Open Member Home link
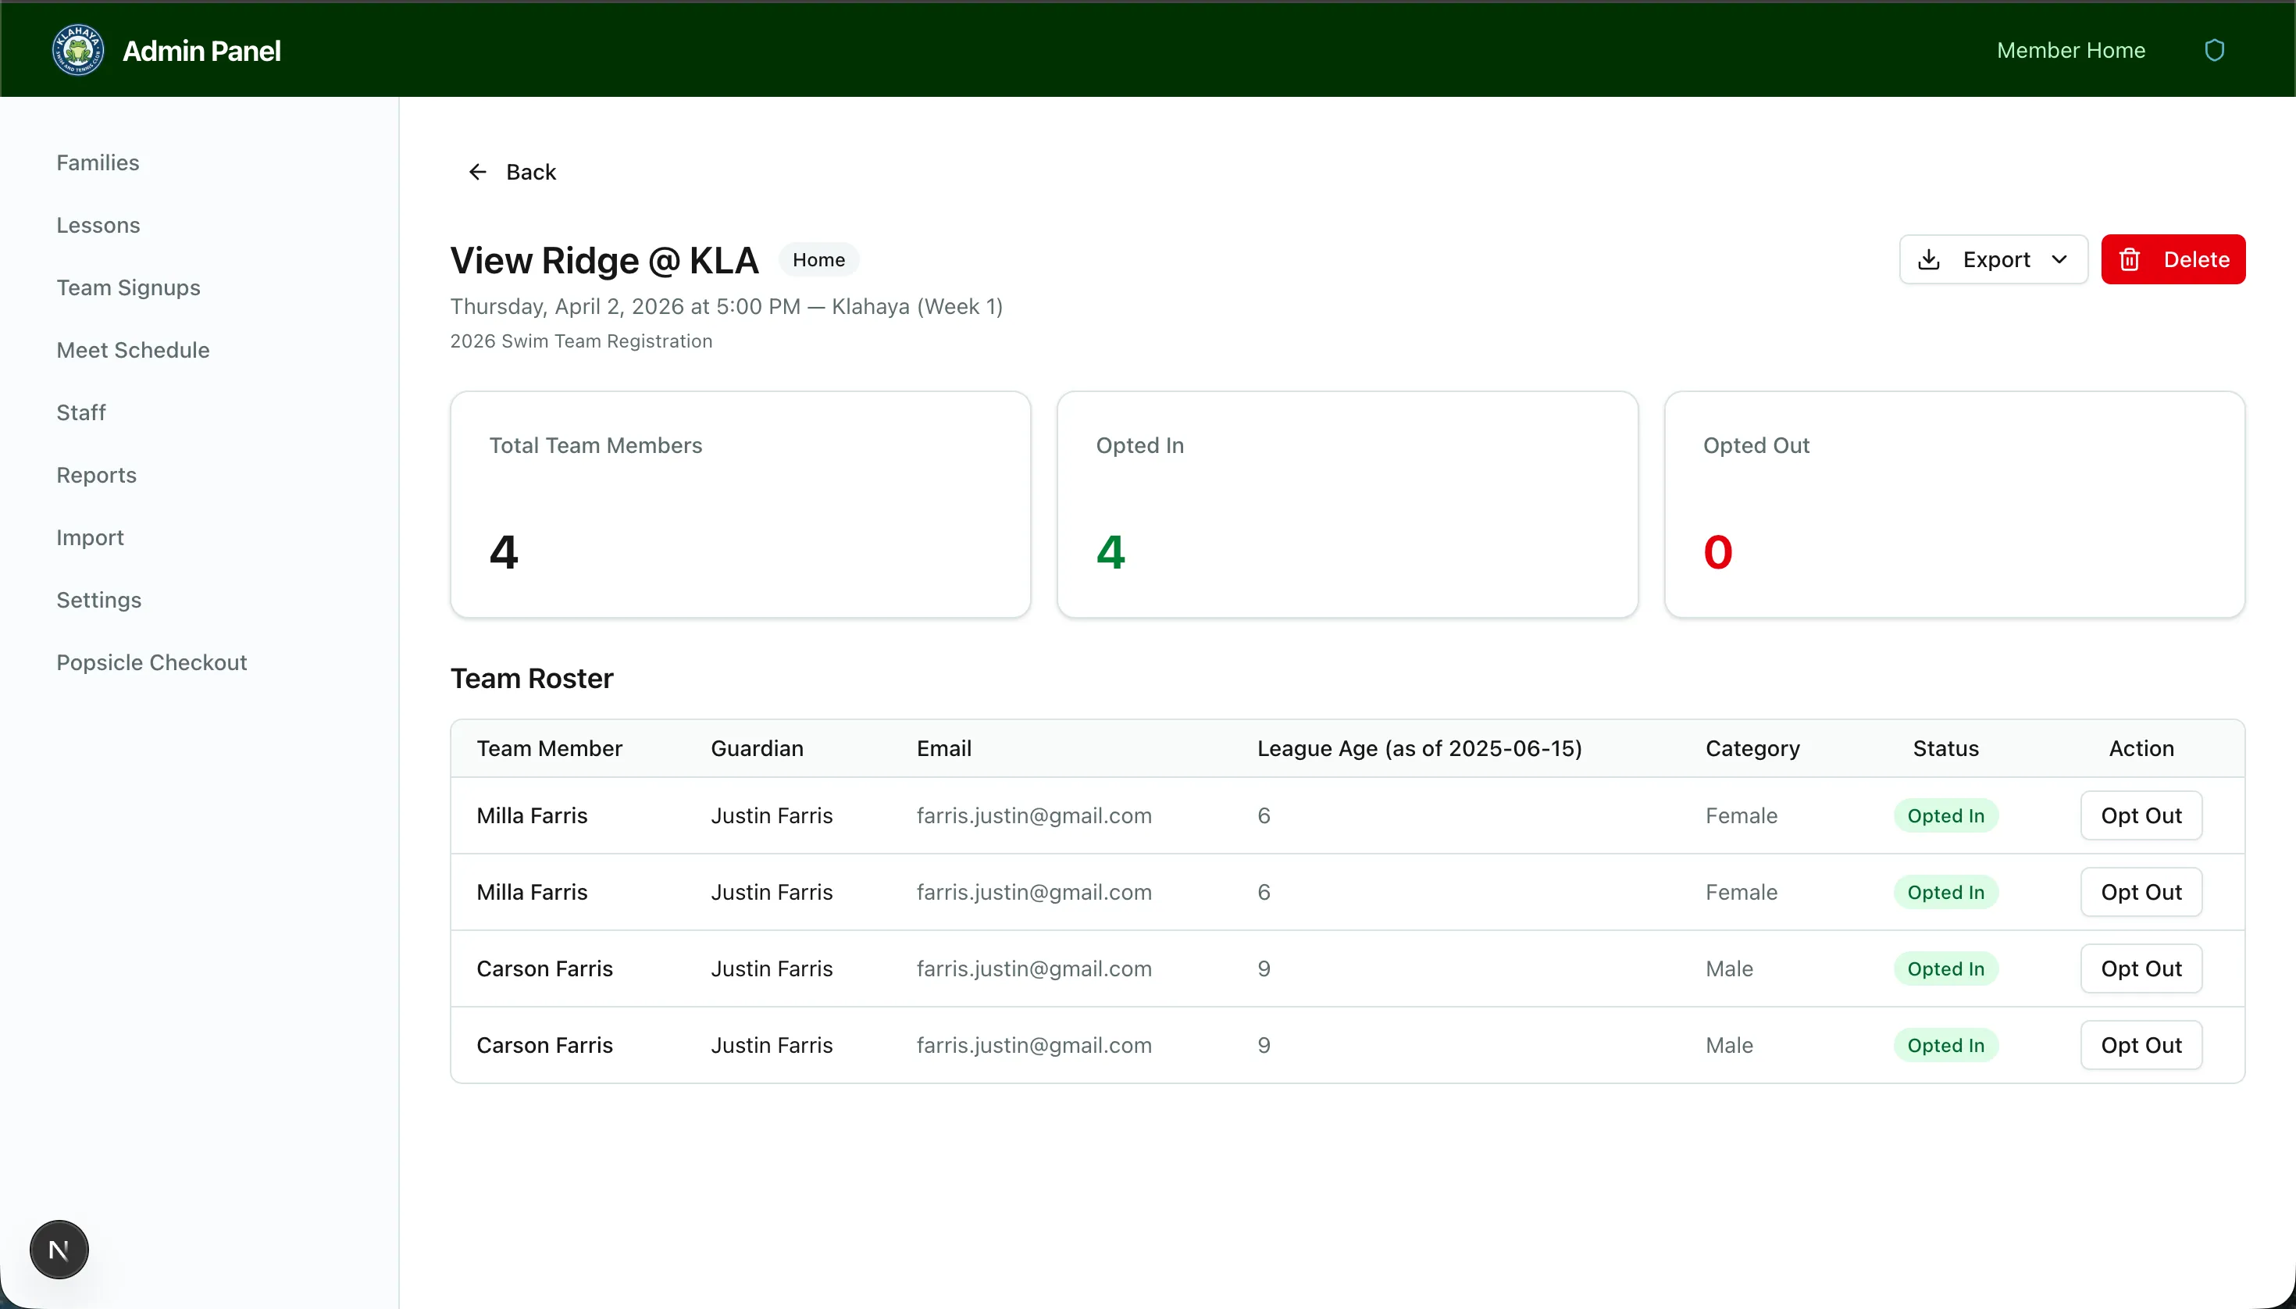The width and height of the screenshot is (2296, 1309). [2070, 50]
